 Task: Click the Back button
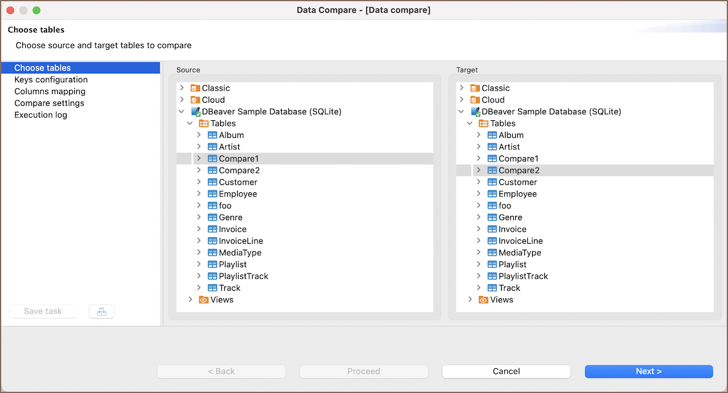(221, 371)
